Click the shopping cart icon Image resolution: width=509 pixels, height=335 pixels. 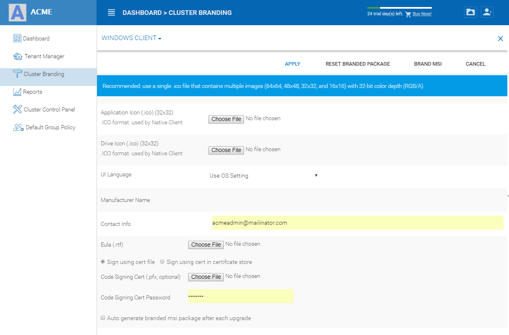click(x=408, y=14)
